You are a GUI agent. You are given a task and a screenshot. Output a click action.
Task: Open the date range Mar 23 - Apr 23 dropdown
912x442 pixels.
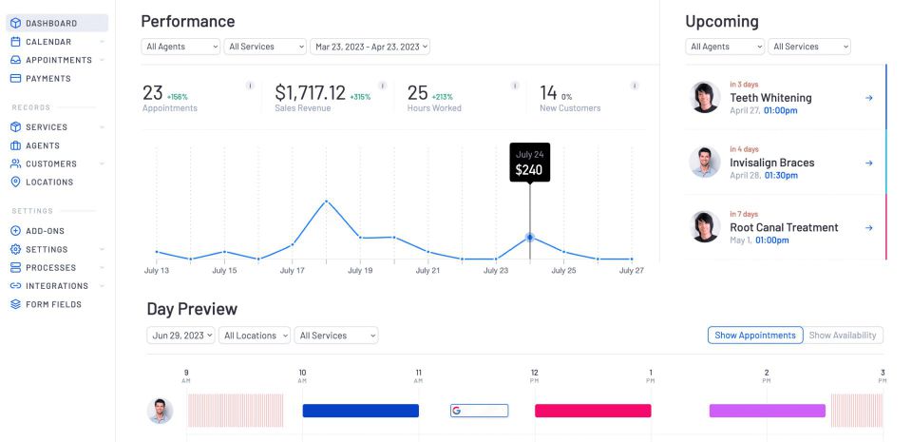pyautogui.click(x=370, y=47)
